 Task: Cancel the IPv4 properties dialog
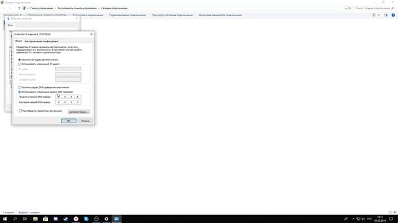coord(85,121)
